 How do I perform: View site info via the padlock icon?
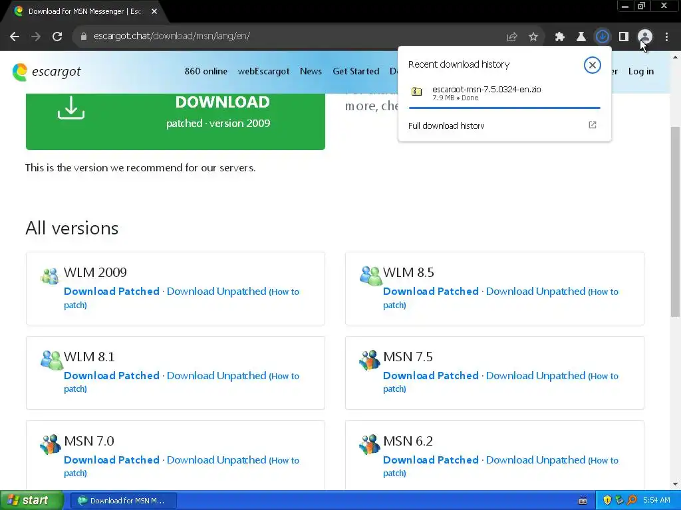(84, 37)
